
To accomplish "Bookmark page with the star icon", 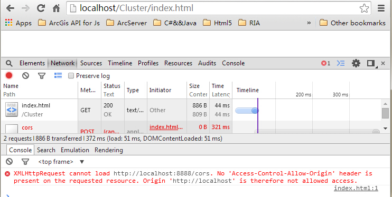I will point(364,8).
